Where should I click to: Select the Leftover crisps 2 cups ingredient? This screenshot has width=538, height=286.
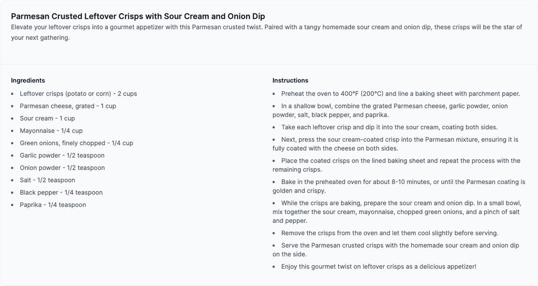coord(78,94)
